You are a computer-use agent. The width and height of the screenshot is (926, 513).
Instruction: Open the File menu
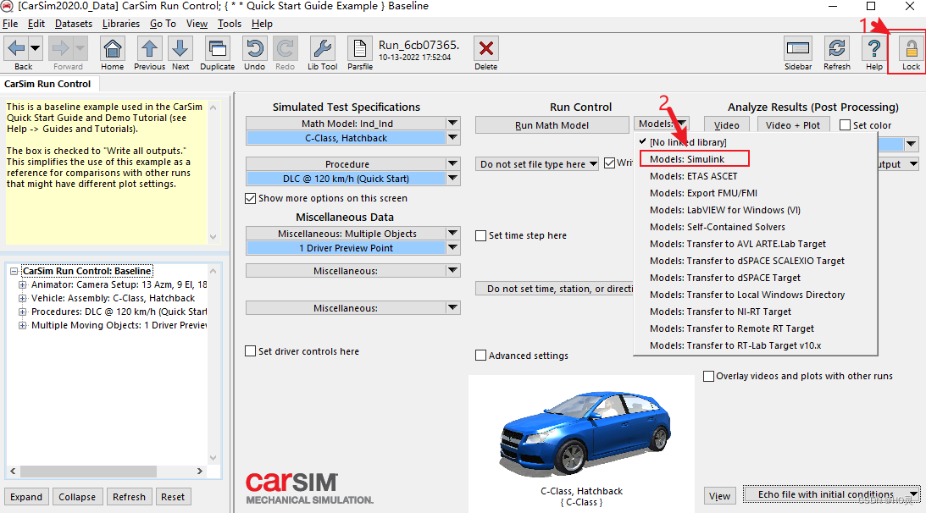(x=10, y=24)
